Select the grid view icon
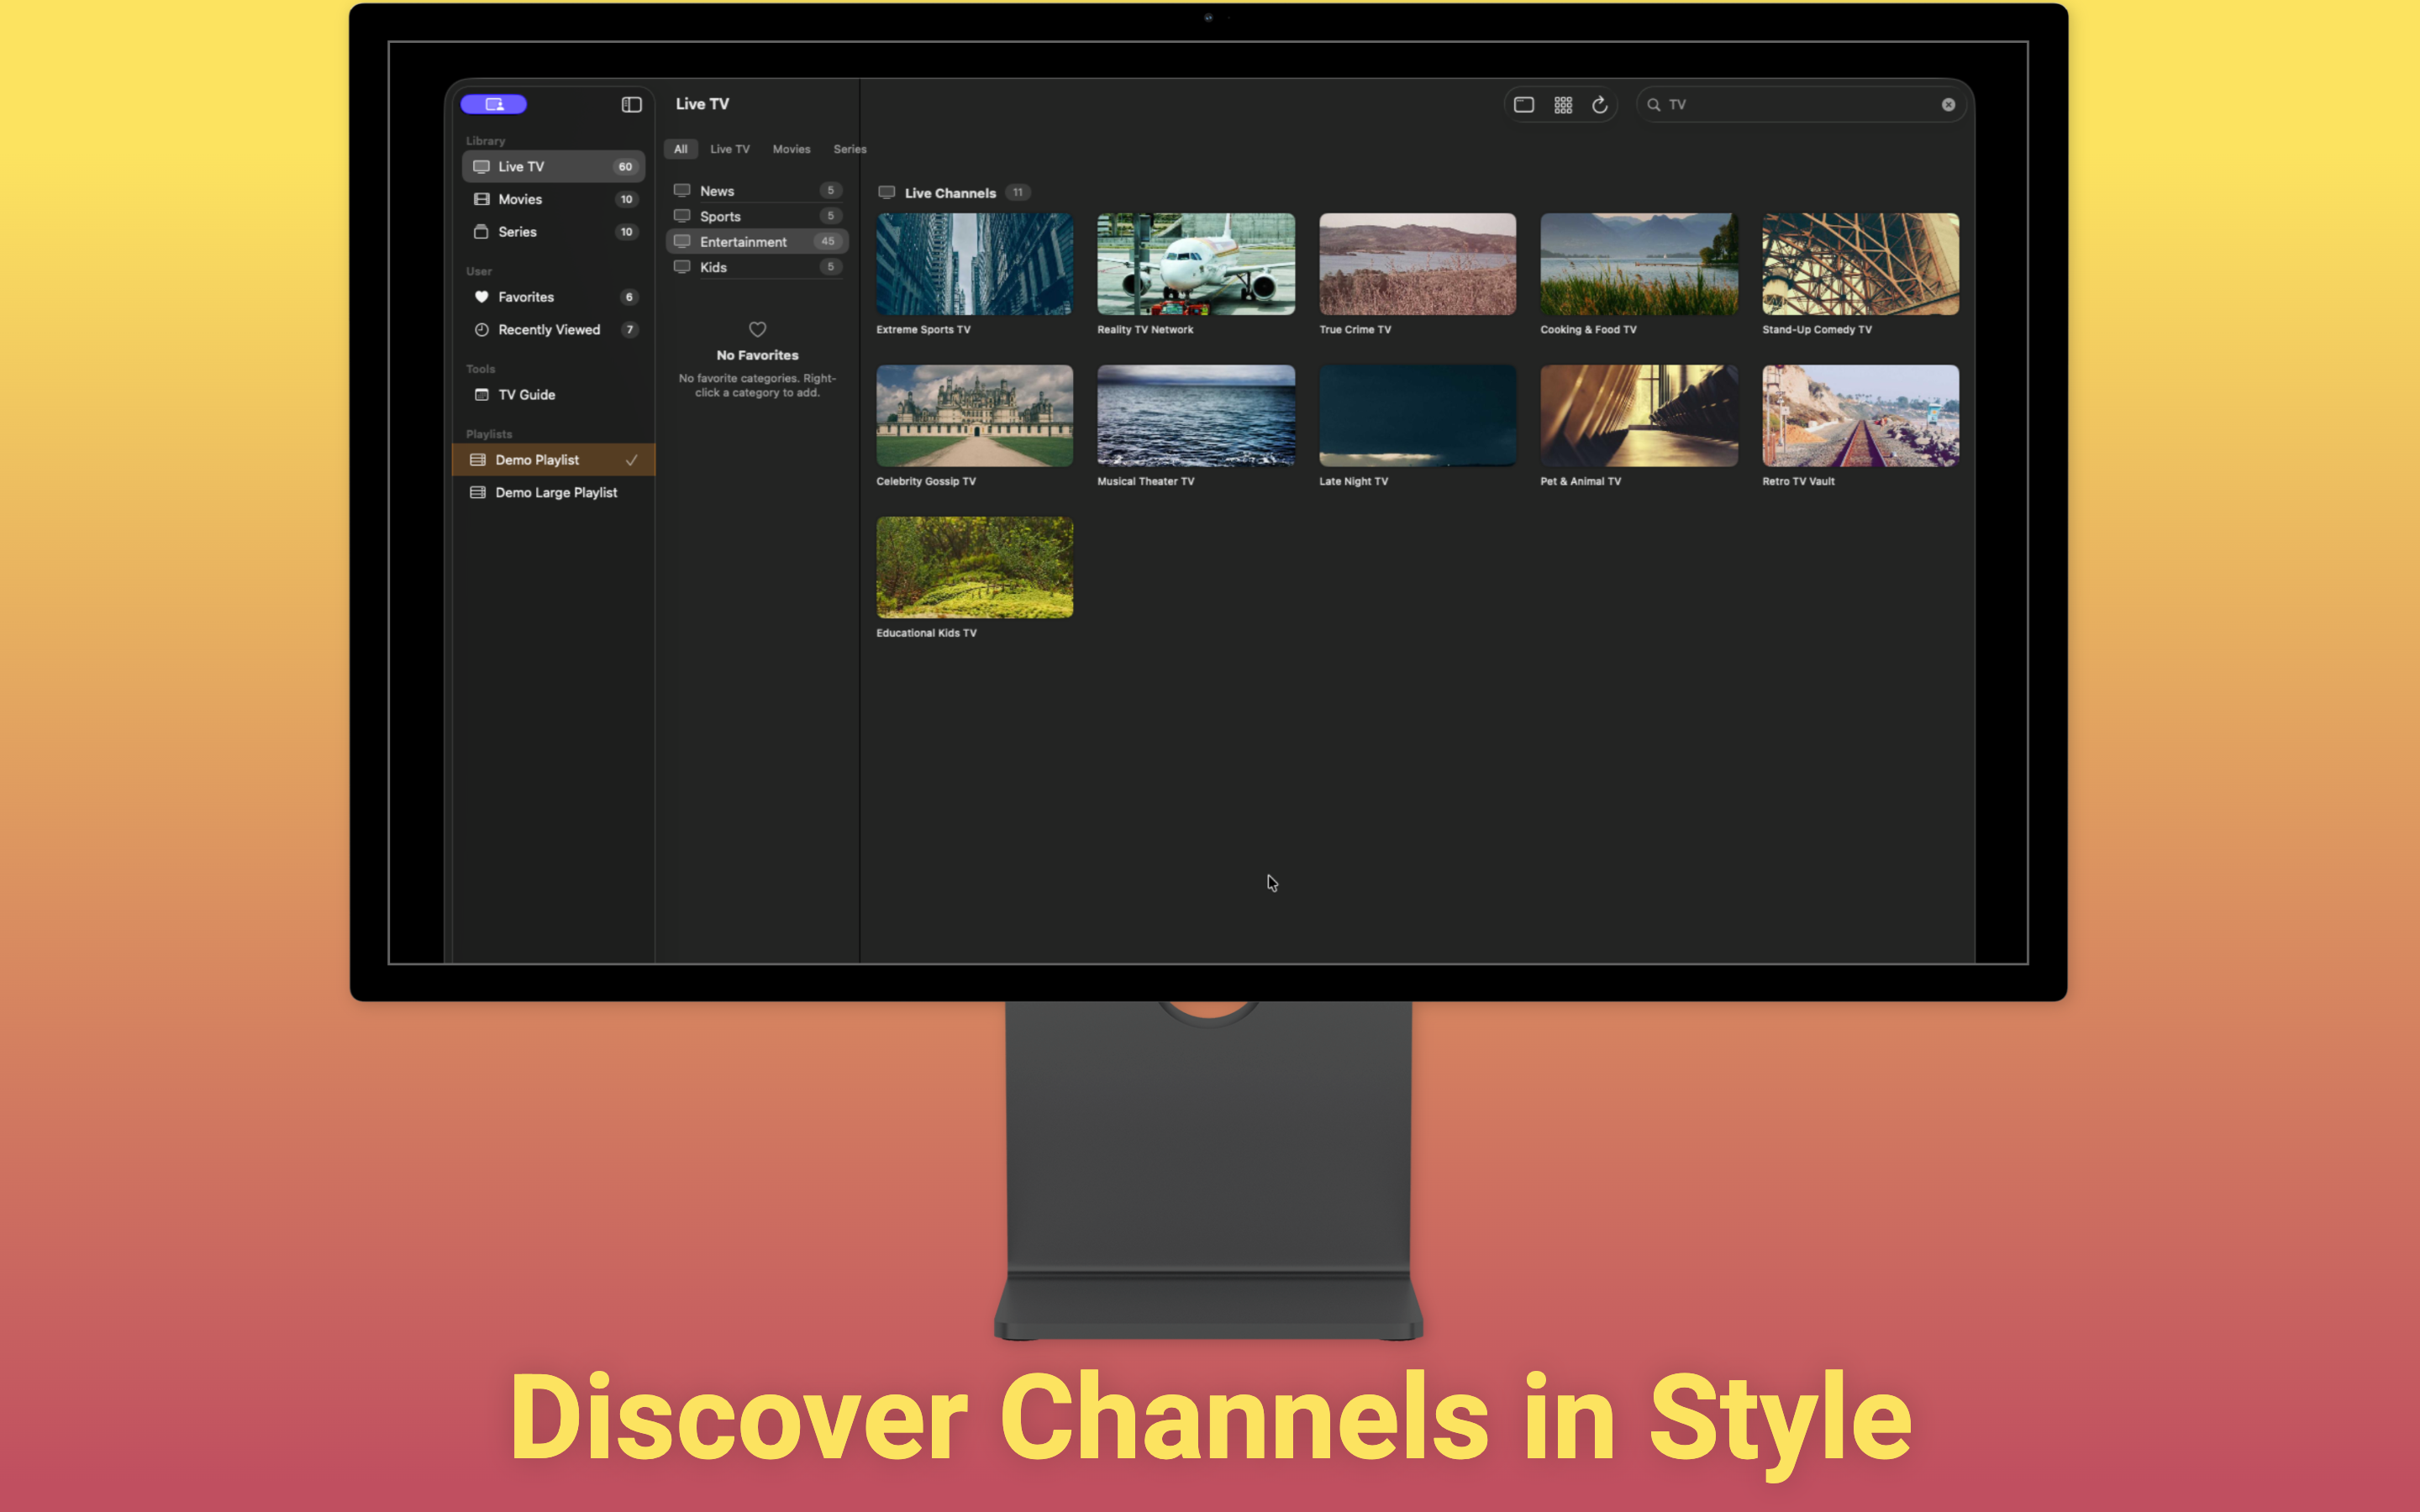Screen dimensions: 2420x1512 [1563, 104]
